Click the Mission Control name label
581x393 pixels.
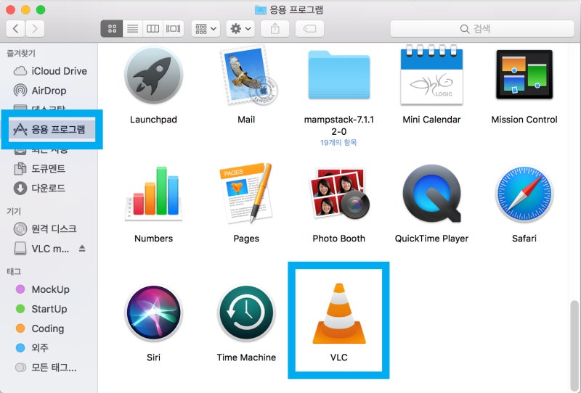click(x=524, y=120)
